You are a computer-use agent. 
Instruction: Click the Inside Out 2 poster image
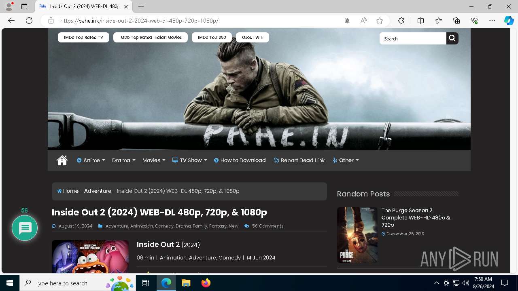90,257
